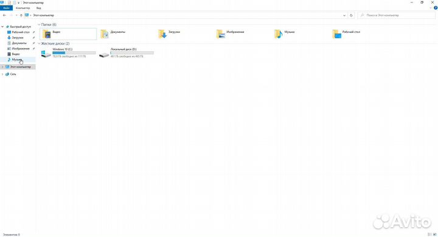Click the free space text under Windows 10 (C:)
Image resolution: width=438 pixels, height=237 pixels.
(x=69, y=57)
